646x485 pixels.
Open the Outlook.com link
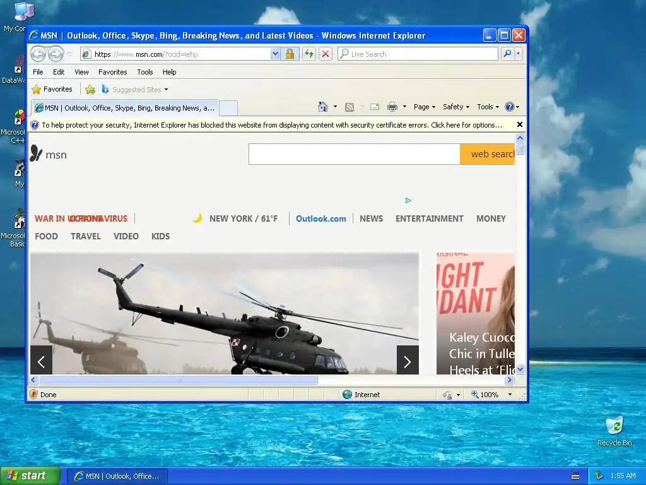tap(321, 219)
